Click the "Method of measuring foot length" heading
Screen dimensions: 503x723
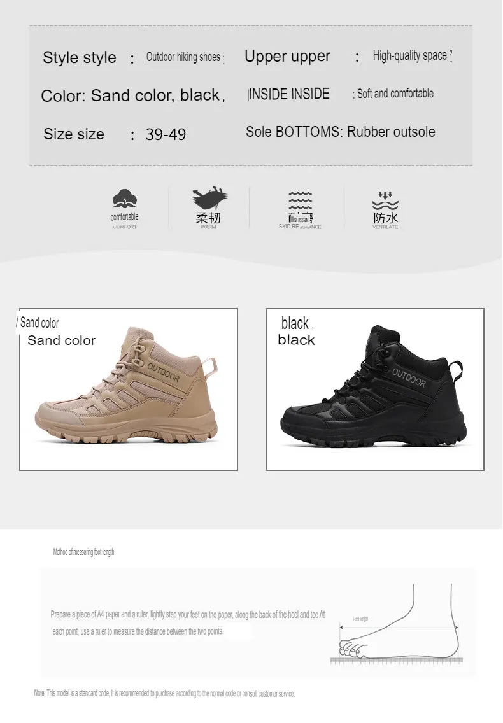[x=83, y=552]
